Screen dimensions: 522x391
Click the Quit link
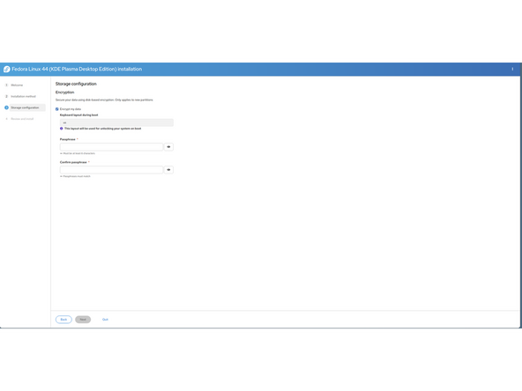(105, 320)
